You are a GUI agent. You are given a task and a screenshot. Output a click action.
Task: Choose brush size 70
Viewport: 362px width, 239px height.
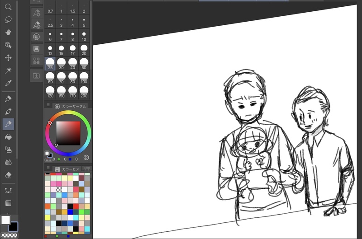click(x=61, y=78)
